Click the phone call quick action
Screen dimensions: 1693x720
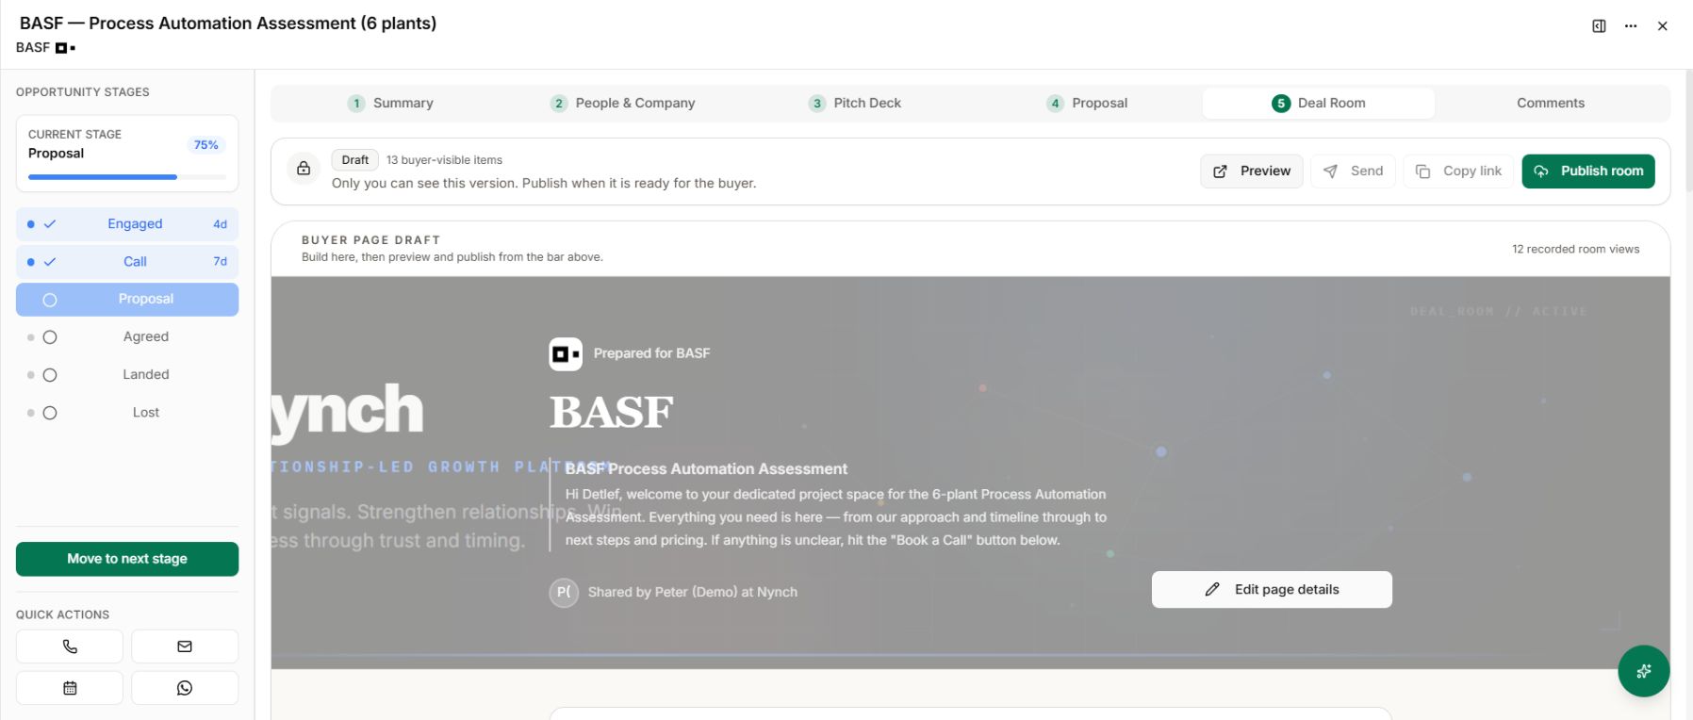coord(70,646)
